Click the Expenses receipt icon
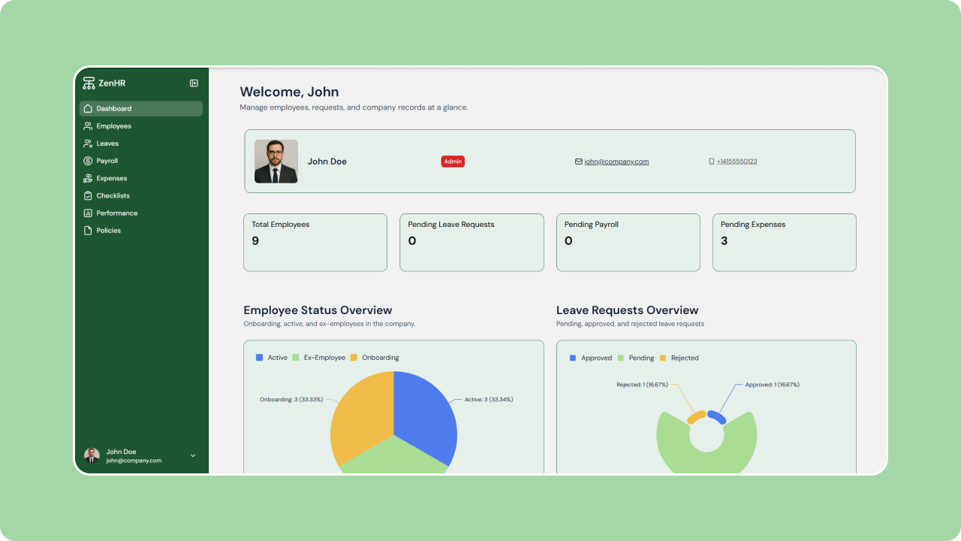This screenshot has width=961, height=541. click(88, 178)
